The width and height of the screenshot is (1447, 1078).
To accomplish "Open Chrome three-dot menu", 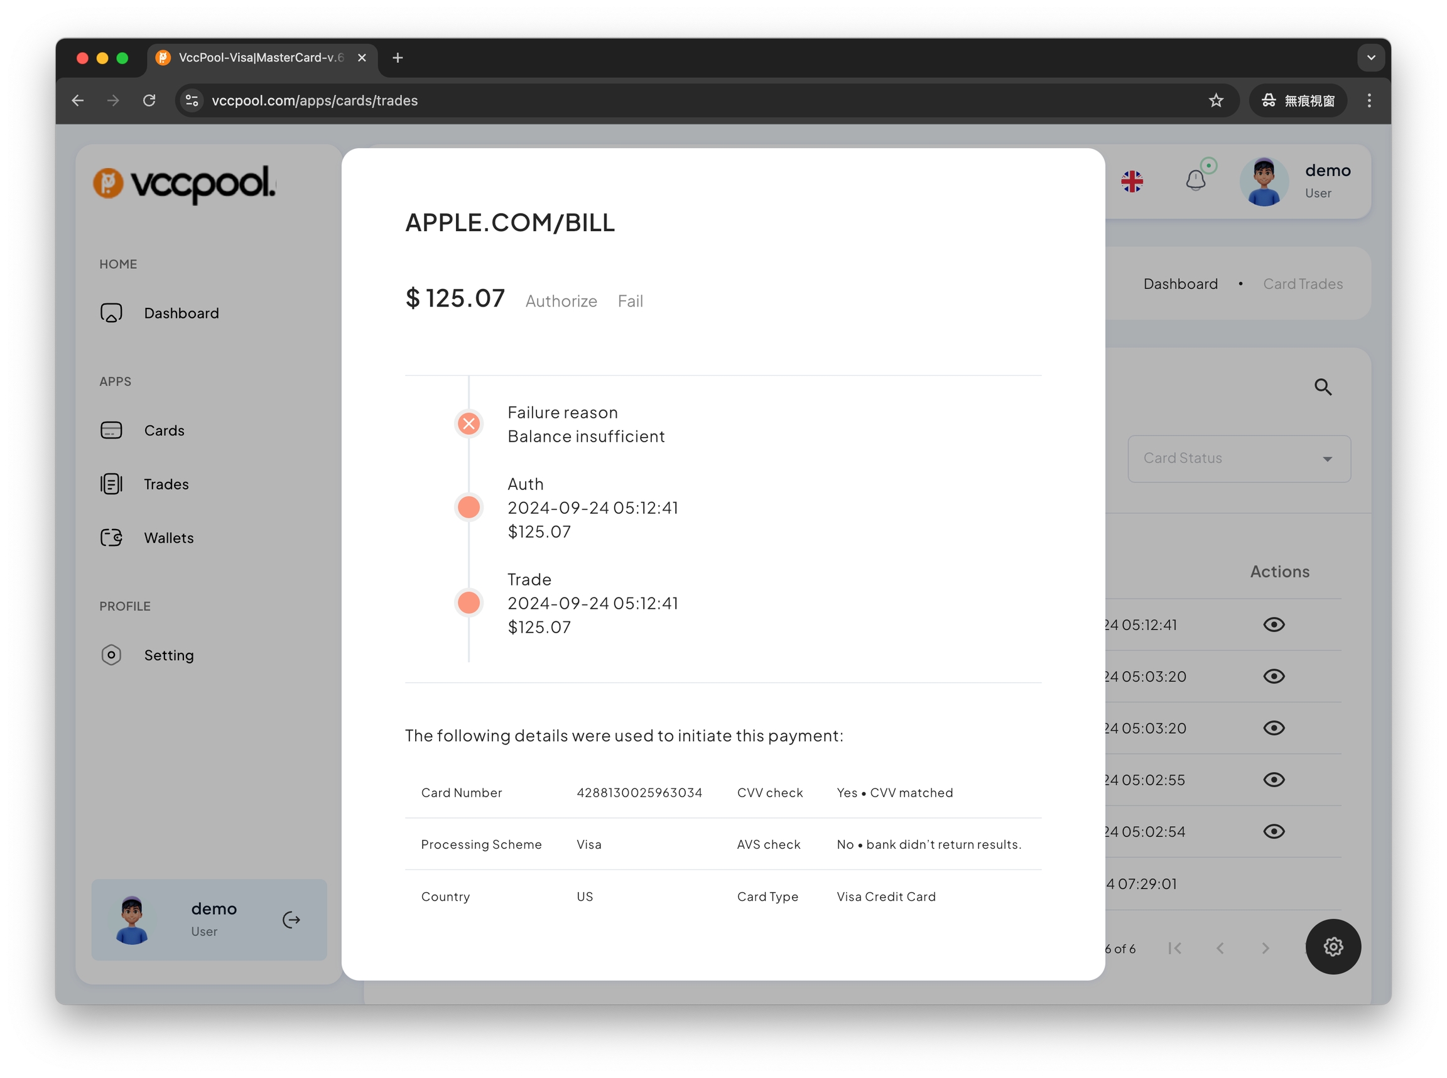I will [x=1368, y=101].
